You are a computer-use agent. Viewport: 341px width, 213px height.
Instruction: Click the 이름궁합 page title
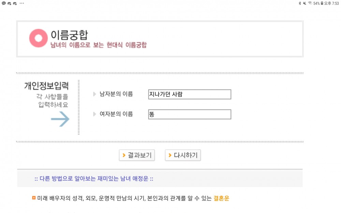click(x=69, y=35)
